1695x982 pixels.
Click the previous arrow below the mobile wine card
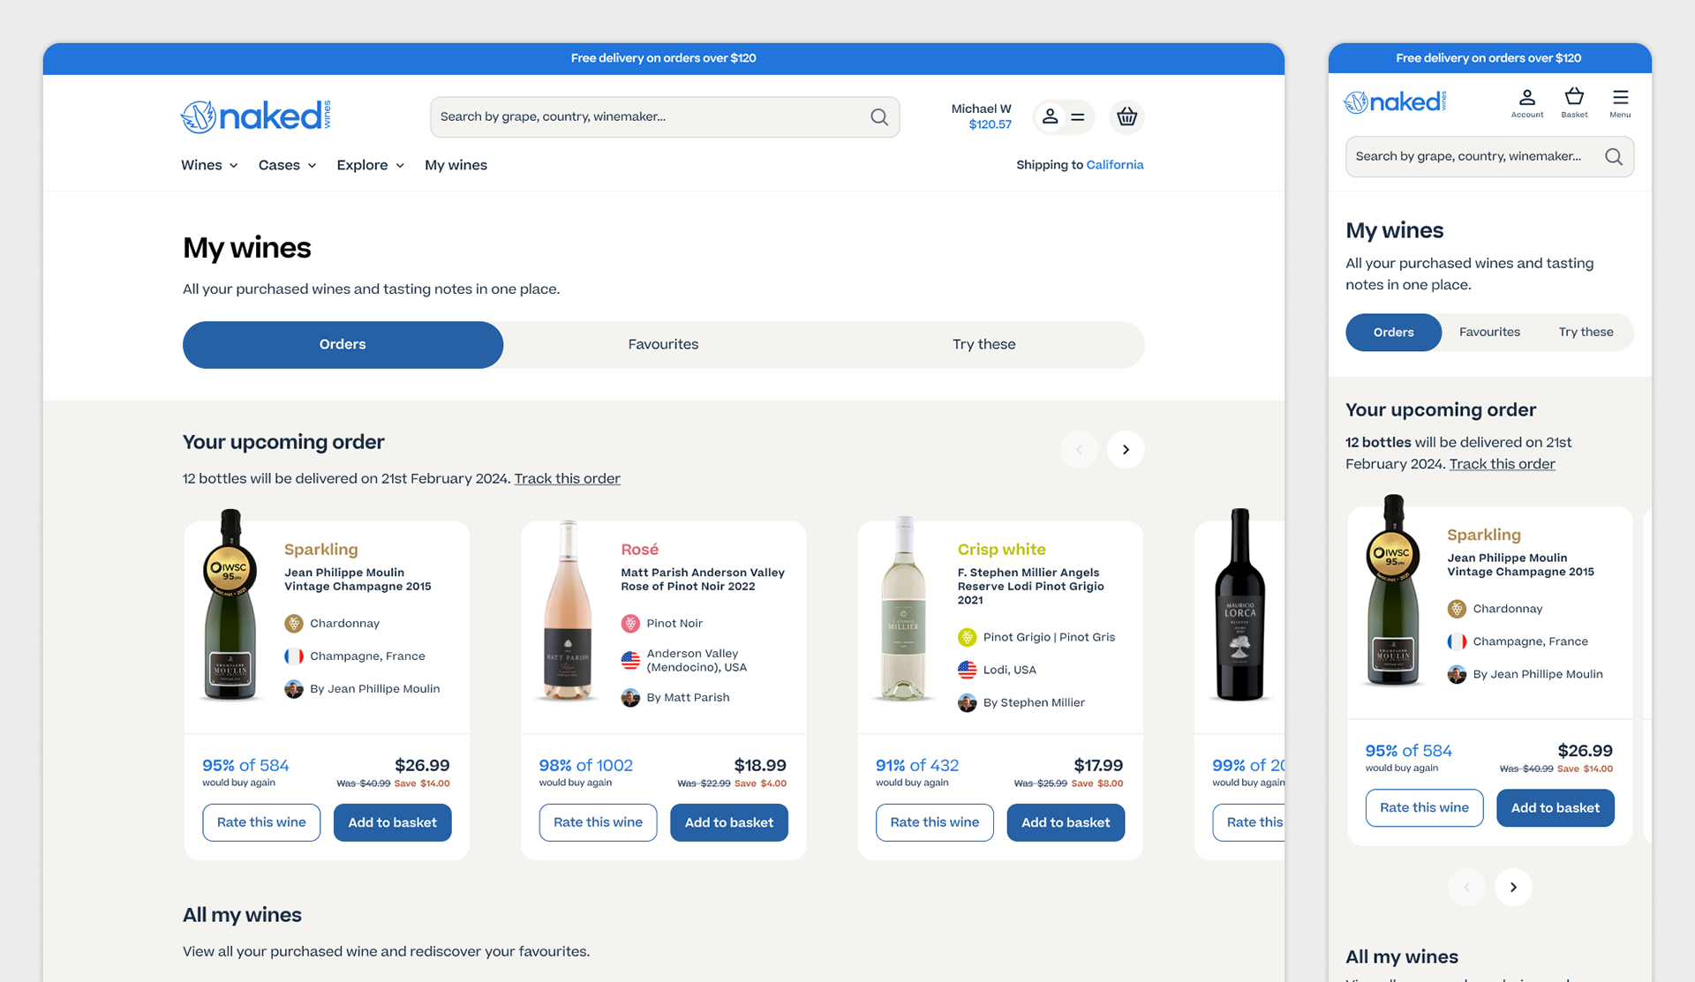1466,887
